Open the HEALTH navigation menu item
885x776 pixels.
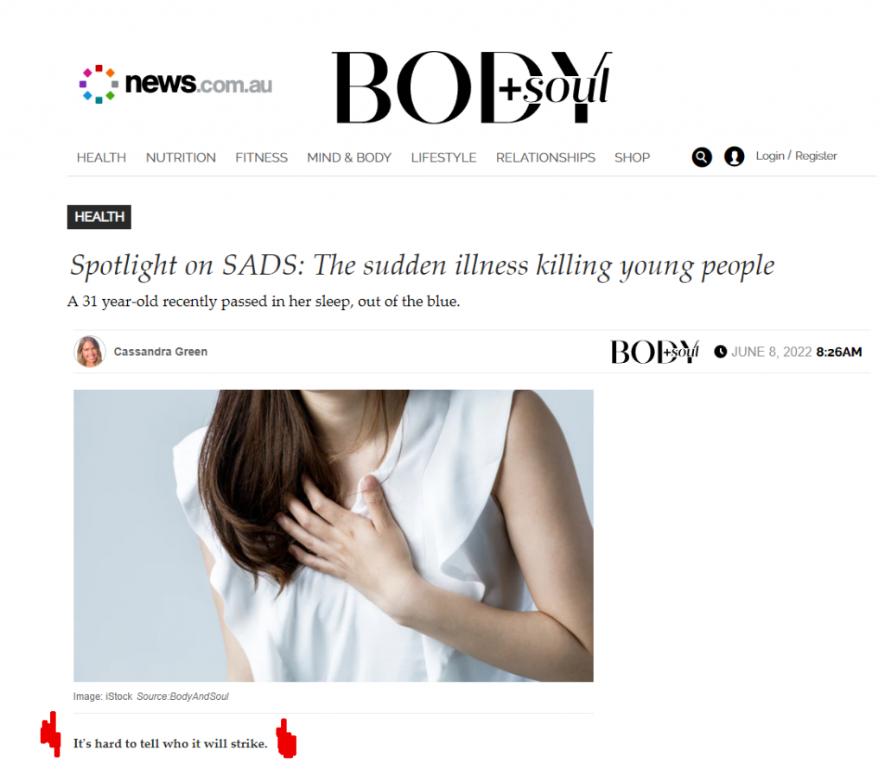click(102, 157)
